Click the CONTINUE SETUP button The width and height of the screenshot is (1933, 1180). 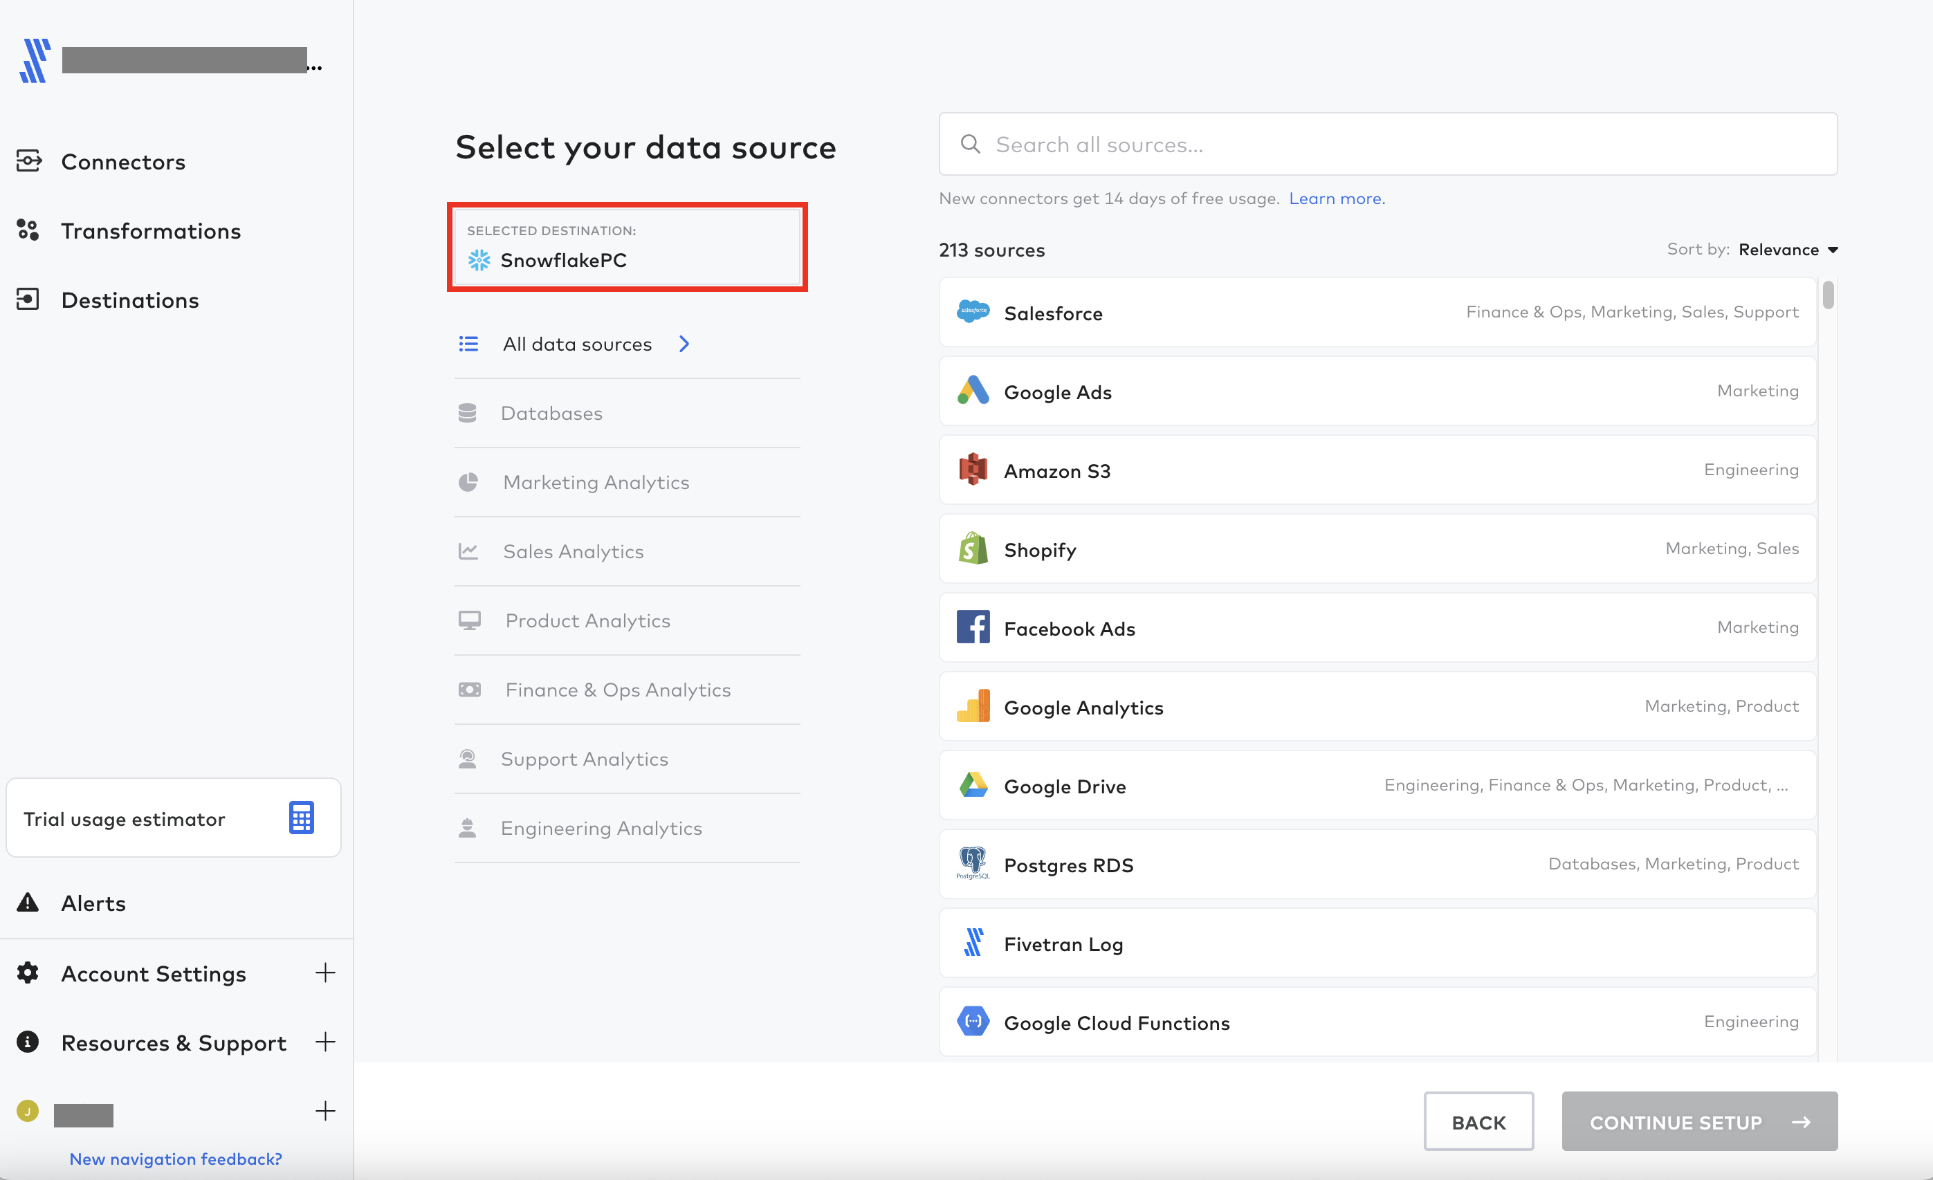pyautogui.click(x=1699, y=1122)
